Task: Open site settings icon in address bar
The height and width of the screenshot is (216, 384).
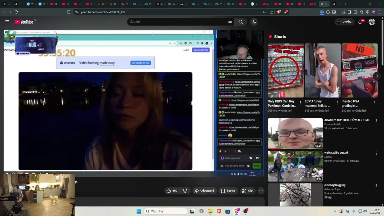Action: pos(76,12)
